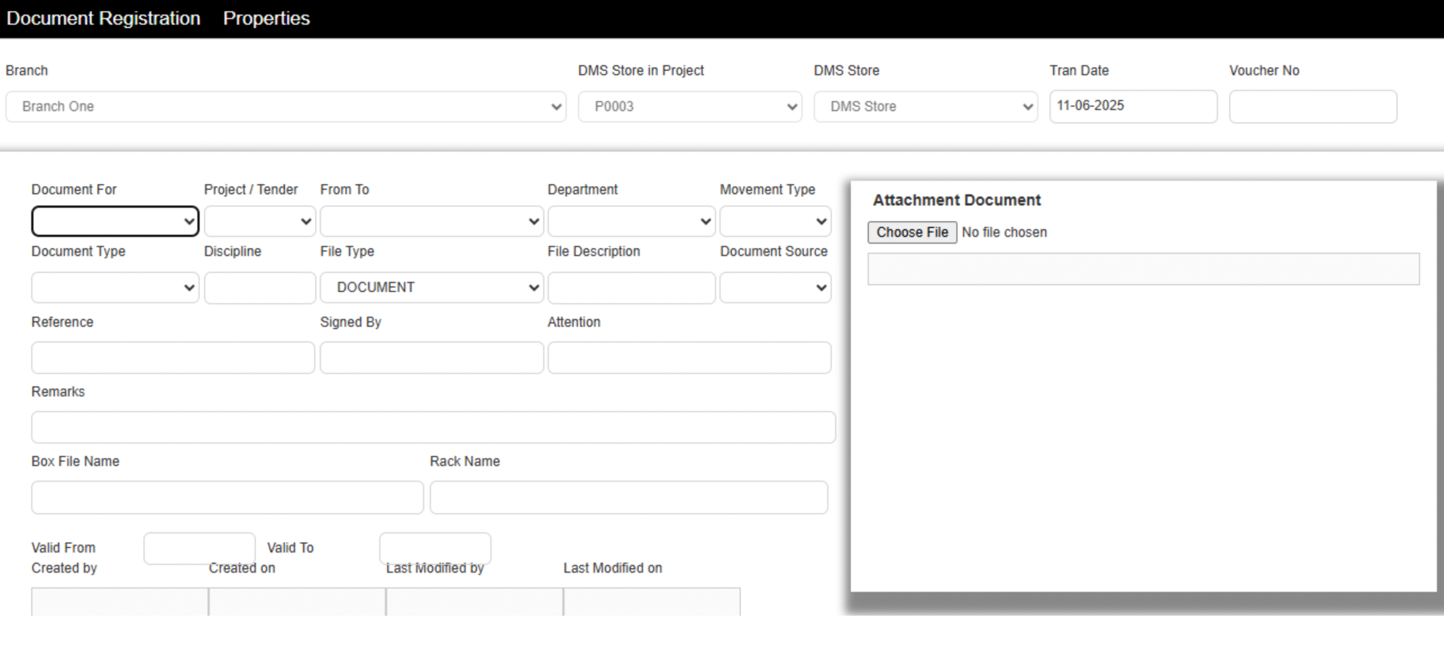This screenshot has height=648, width=1444.
Task: Expand the DMS Store in Project dropdown
Action: pyautogui.click(x=689, y=107)
